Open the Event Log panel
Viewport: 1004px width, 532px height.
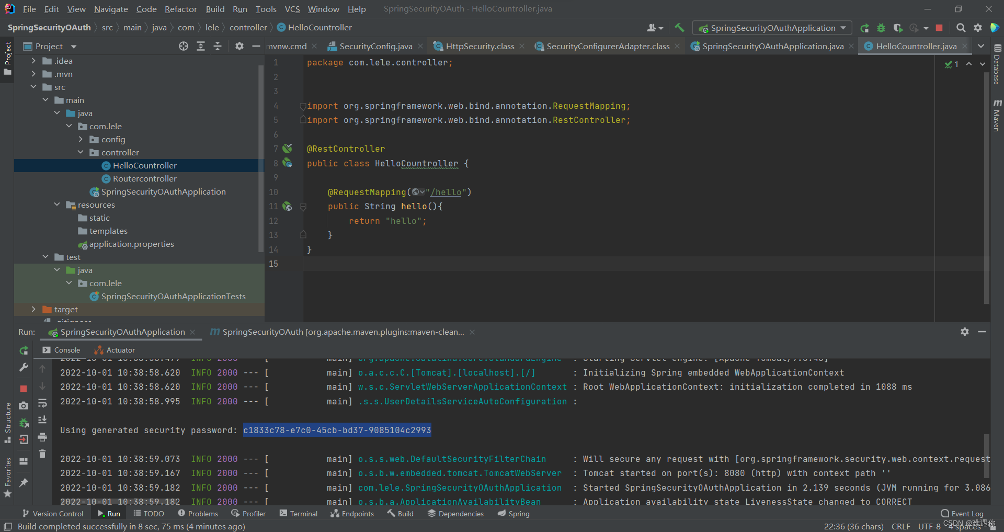tap(962, 513)
